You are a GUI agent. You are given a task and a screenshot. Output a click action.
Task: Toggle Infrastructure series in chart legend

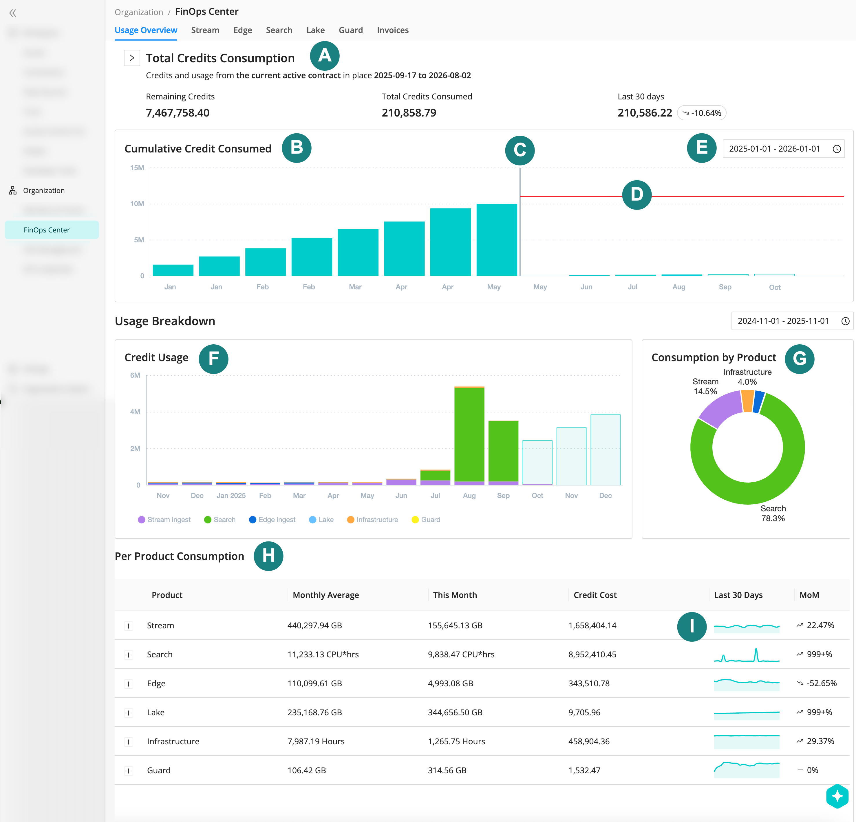tap(372, 519)
